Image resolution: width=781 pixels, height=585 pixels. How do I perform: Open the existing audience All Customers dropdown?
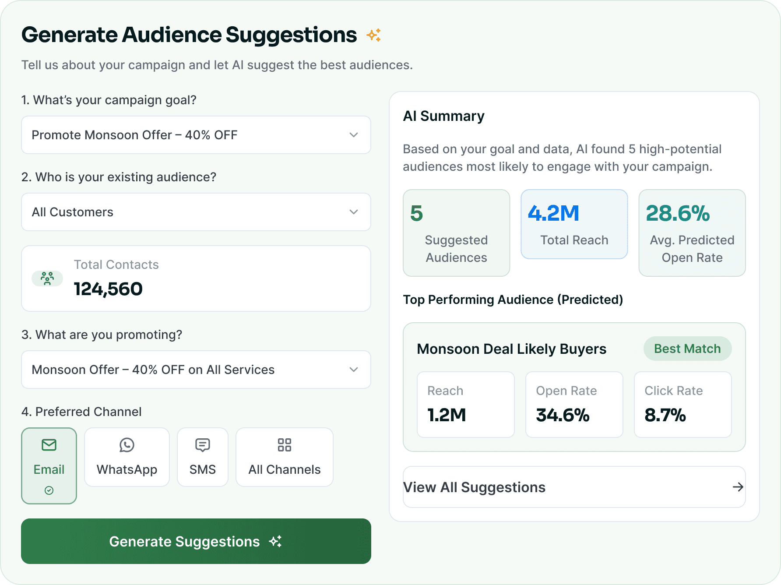[x=196, y=212]
